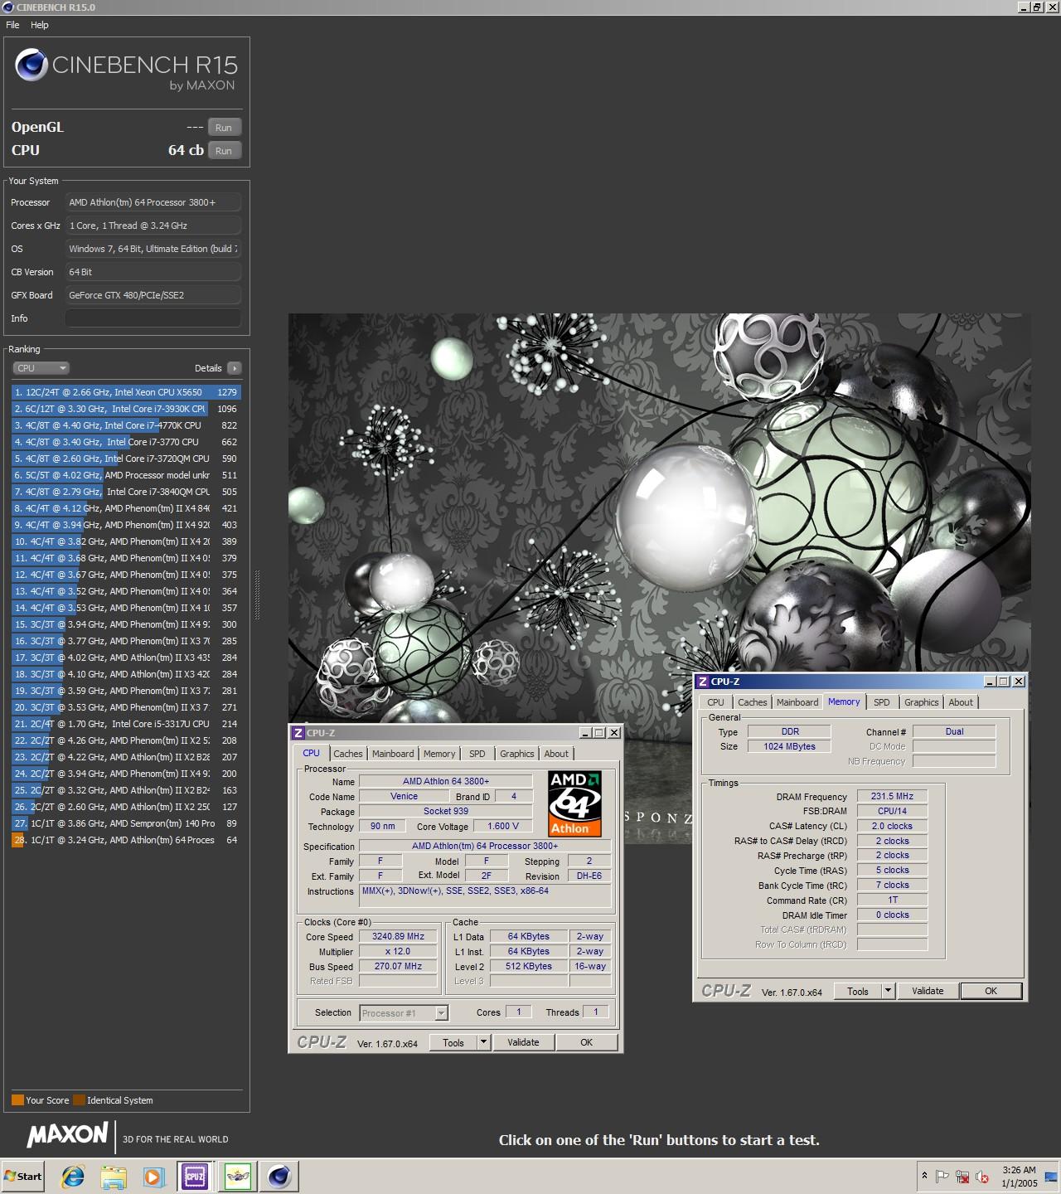Open Windows Explorer folder icon in taskbar
The image size is (1061, 1194).
point(114,1176)
